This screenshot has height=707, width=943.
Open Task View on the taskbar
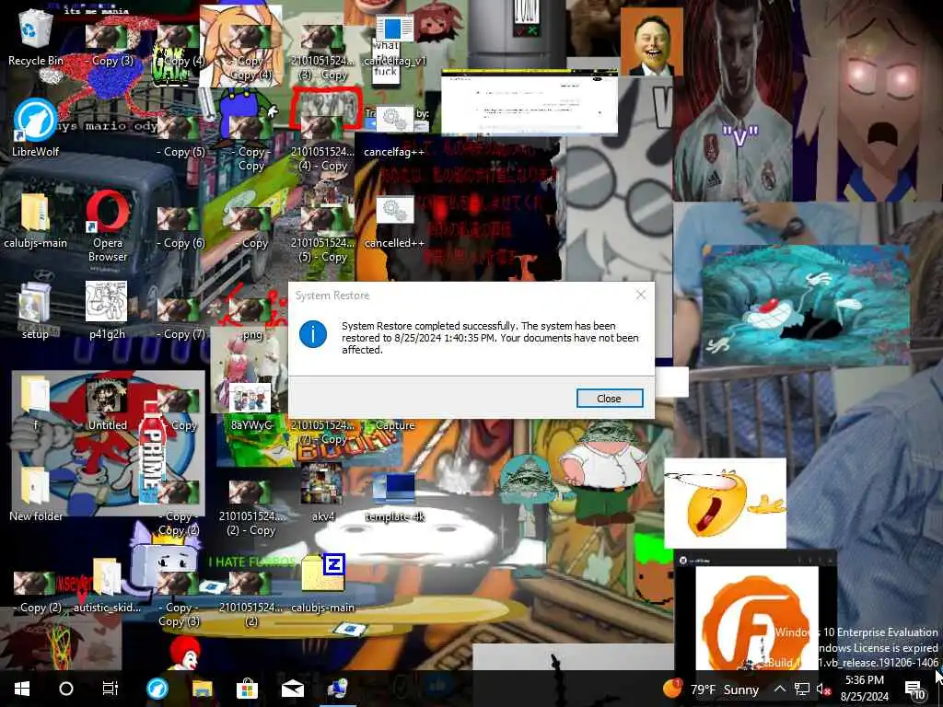(111, 689)
